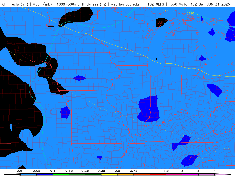This screenshot has height=176, width=235.
Task: Select the yellow 0.35 legend swatch
Action: (x=109, y=175)
